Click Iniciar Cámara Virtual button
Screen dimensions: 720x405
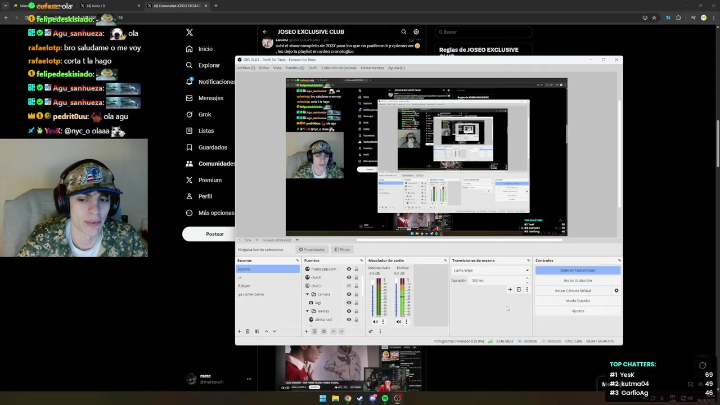(573, 291)
